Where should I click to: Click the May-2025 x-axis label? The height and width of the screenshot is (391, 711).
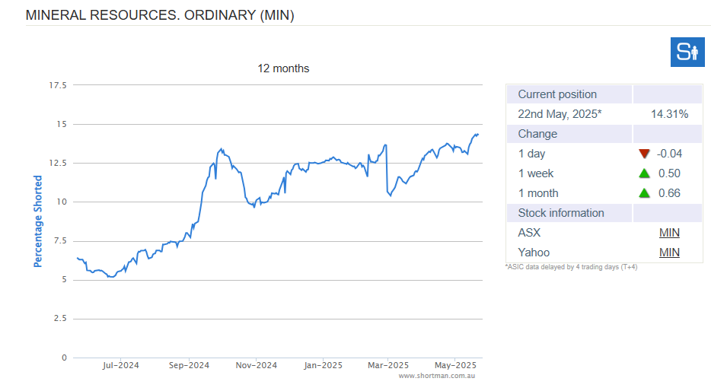(454, 365)
